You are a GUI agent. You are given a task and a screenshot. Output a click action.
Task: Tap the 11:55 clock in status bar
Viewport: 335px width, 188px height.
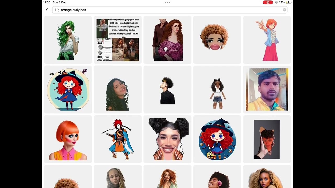click(47, 2)
